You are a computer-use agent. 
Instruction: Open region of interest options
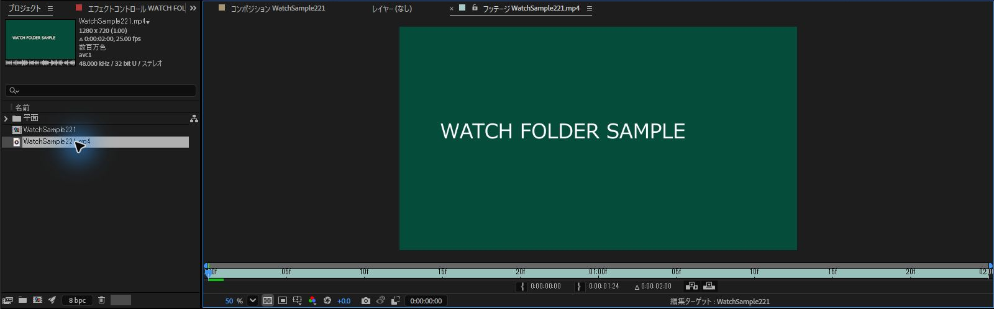[x=298, y=301]
